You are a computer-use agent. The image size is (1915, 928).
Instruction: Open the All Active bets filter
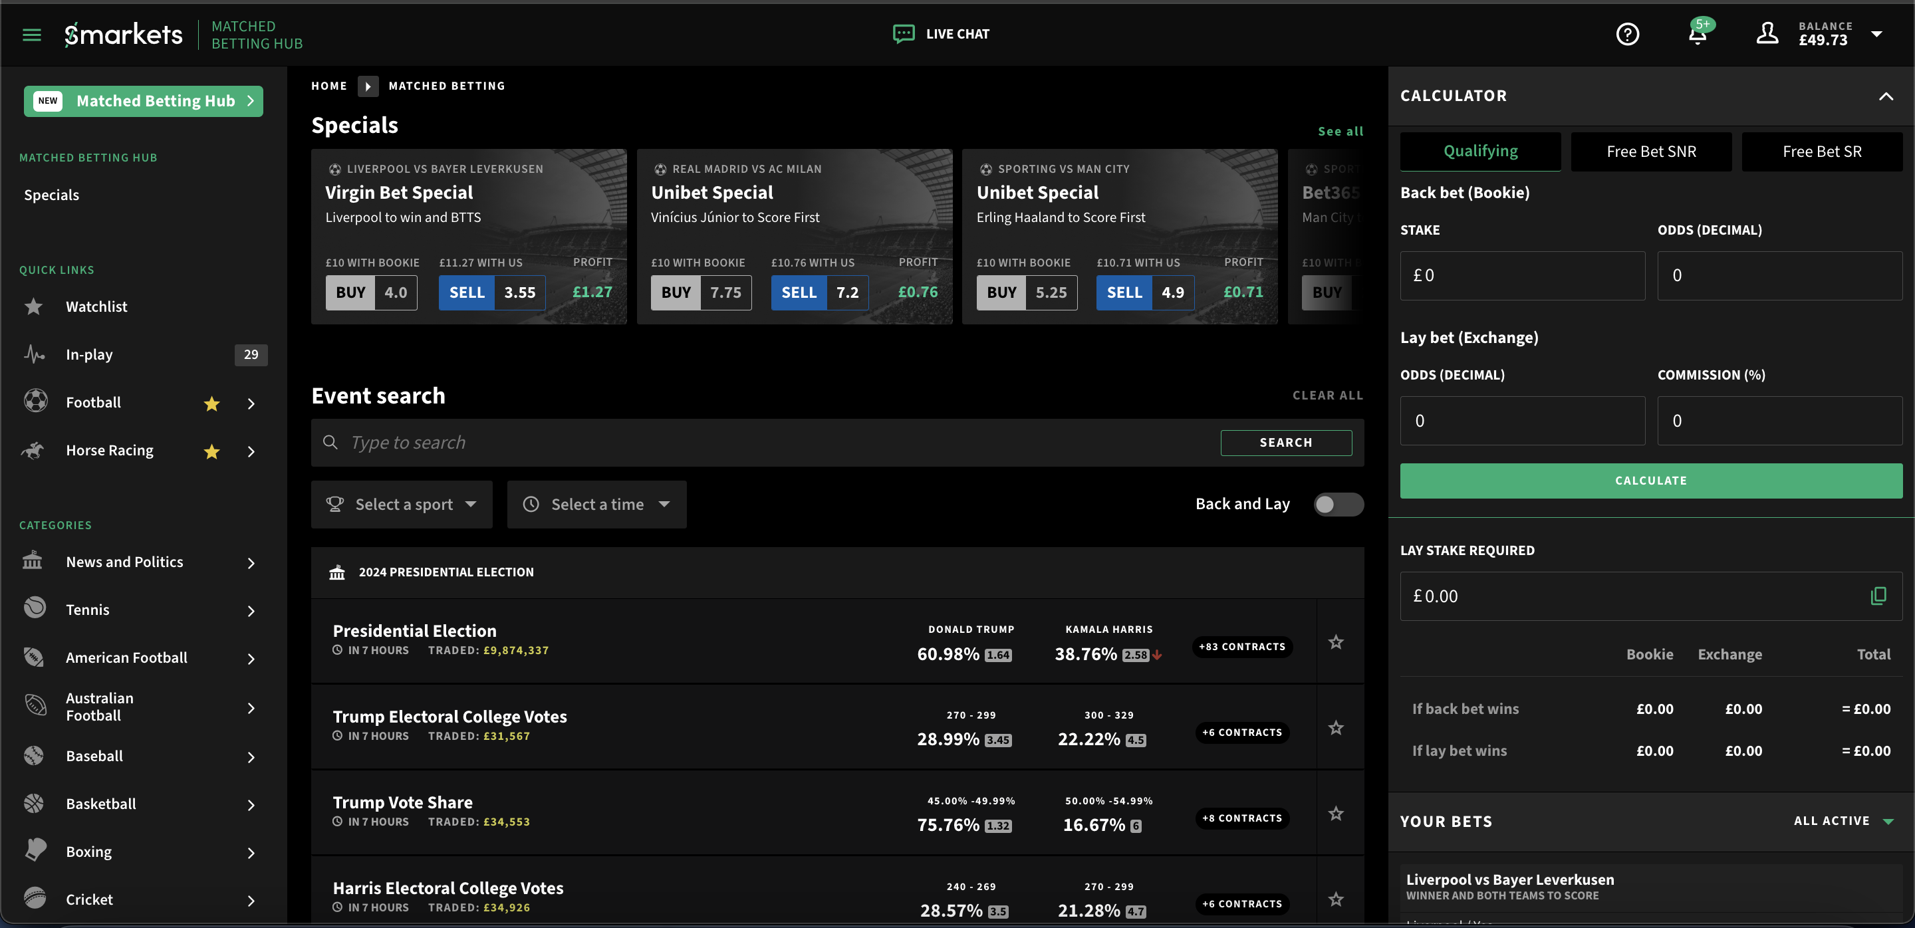click(1843, 821)
